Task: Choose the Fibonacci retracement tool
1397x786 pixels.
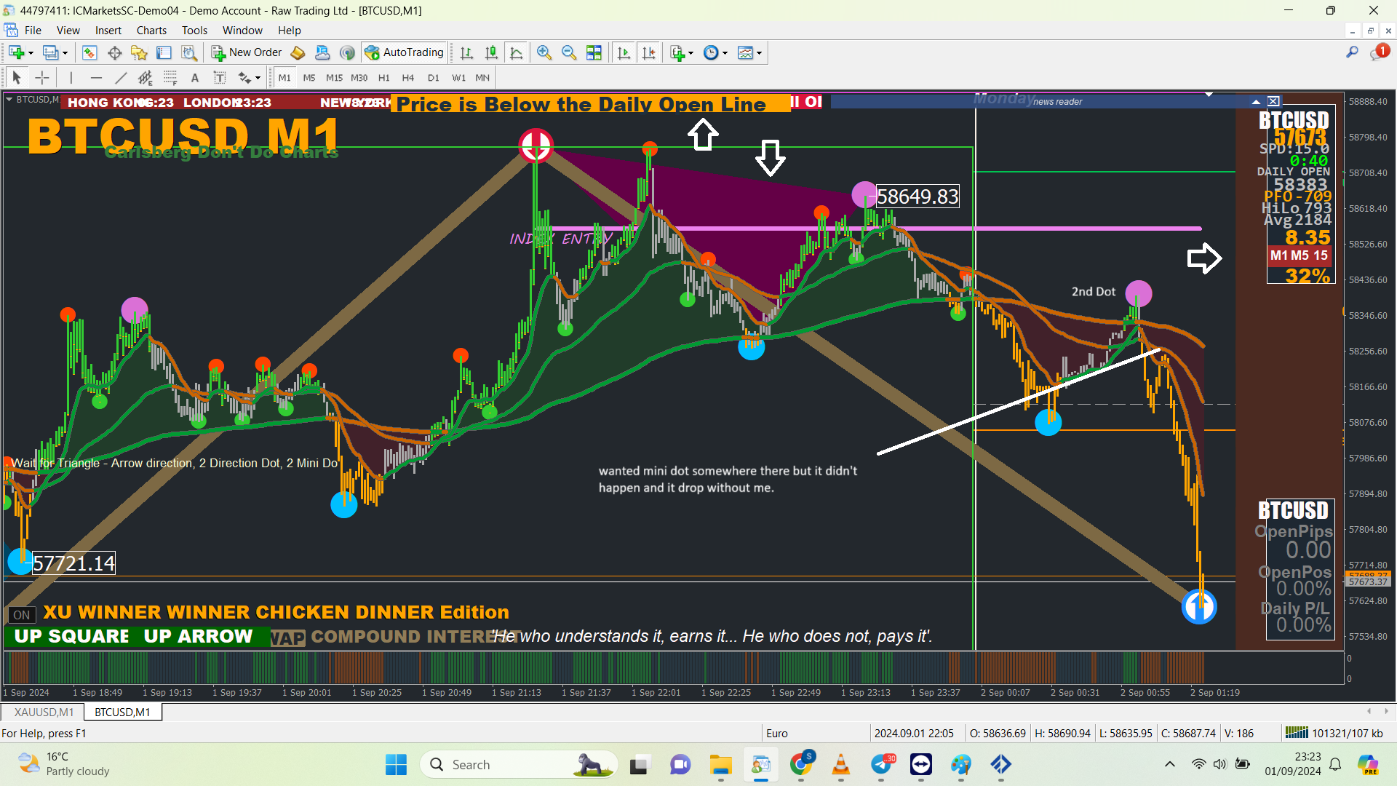Action: click(x=170, y=78)
